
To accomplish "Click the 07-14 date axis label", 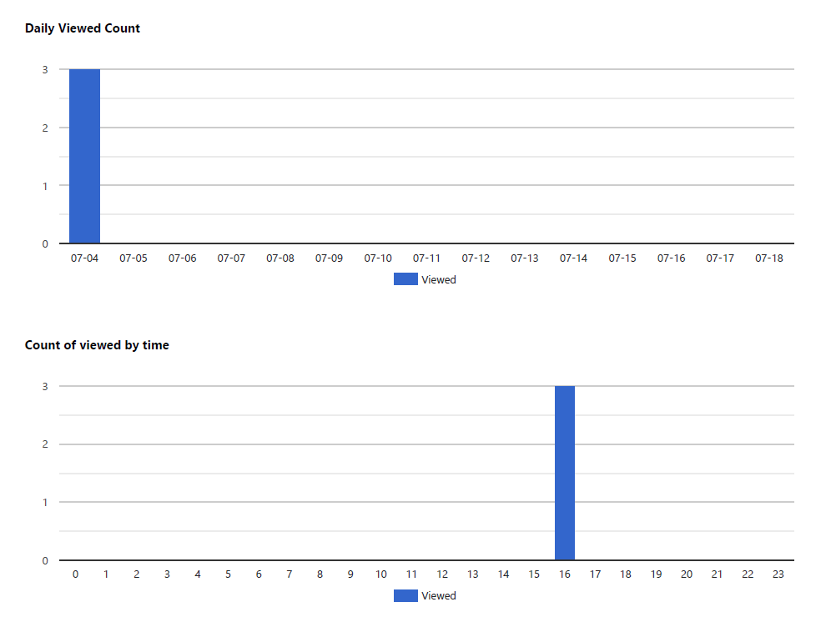I will pos(573,258).
